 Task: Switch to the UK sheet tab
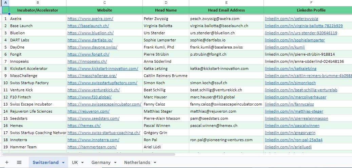[x=75, y=162]
